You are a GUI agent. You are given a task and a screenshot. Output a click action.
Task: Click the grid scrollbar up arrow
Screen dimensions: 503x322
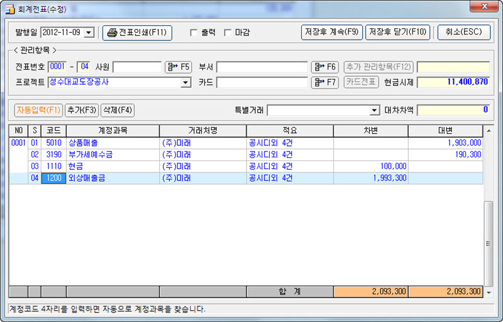tap(489, 131)
